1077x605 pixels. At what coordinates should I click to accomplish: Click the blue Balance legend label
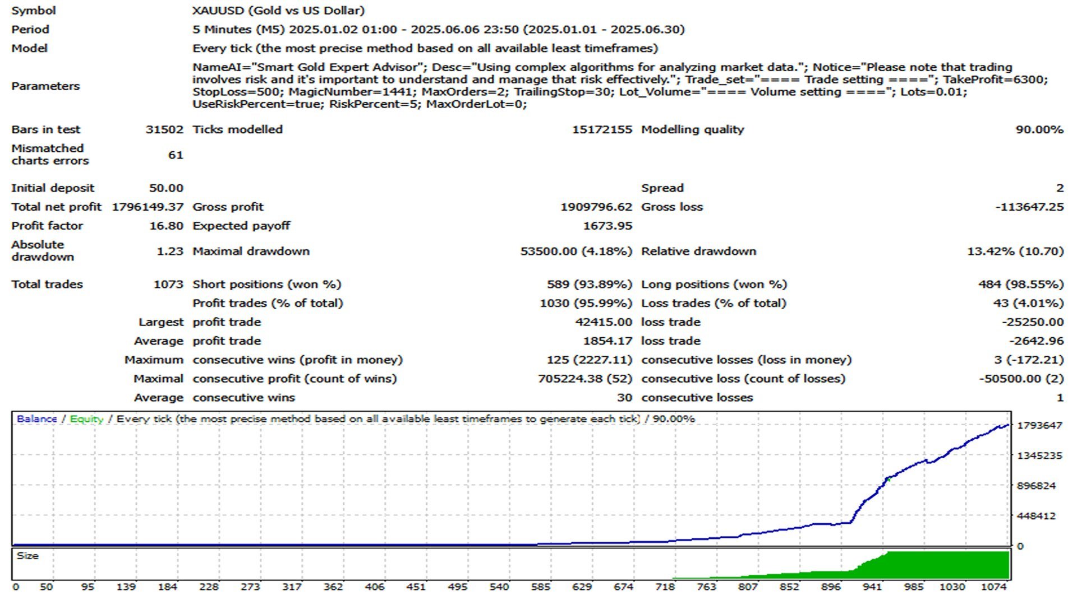(x=36, y=419)
